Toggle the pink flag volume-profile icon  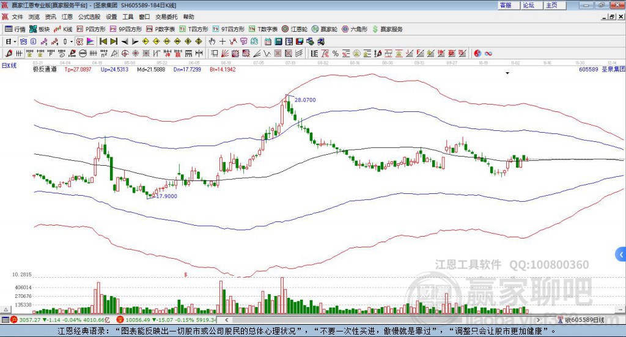pos(90,42)
